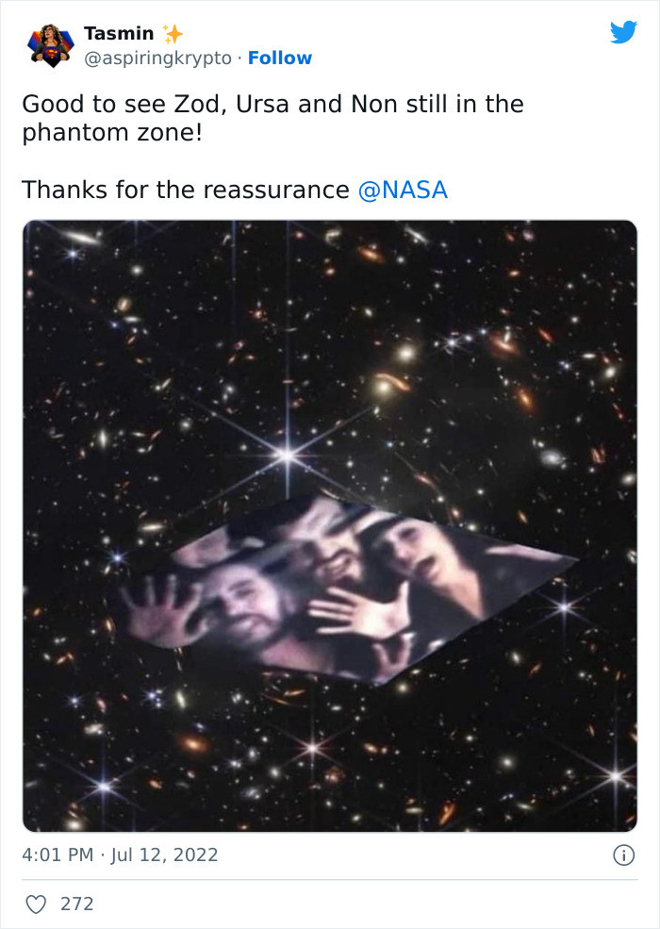Click the circled i in the corner
The image size is (660, 929).
[x=625, y=854]
